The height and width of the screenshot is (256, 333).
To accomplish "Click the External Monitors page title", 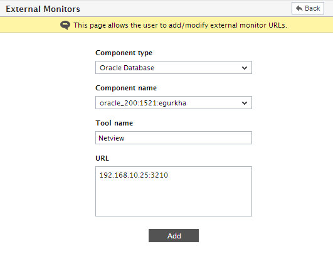I will click(x=43, y=9).
